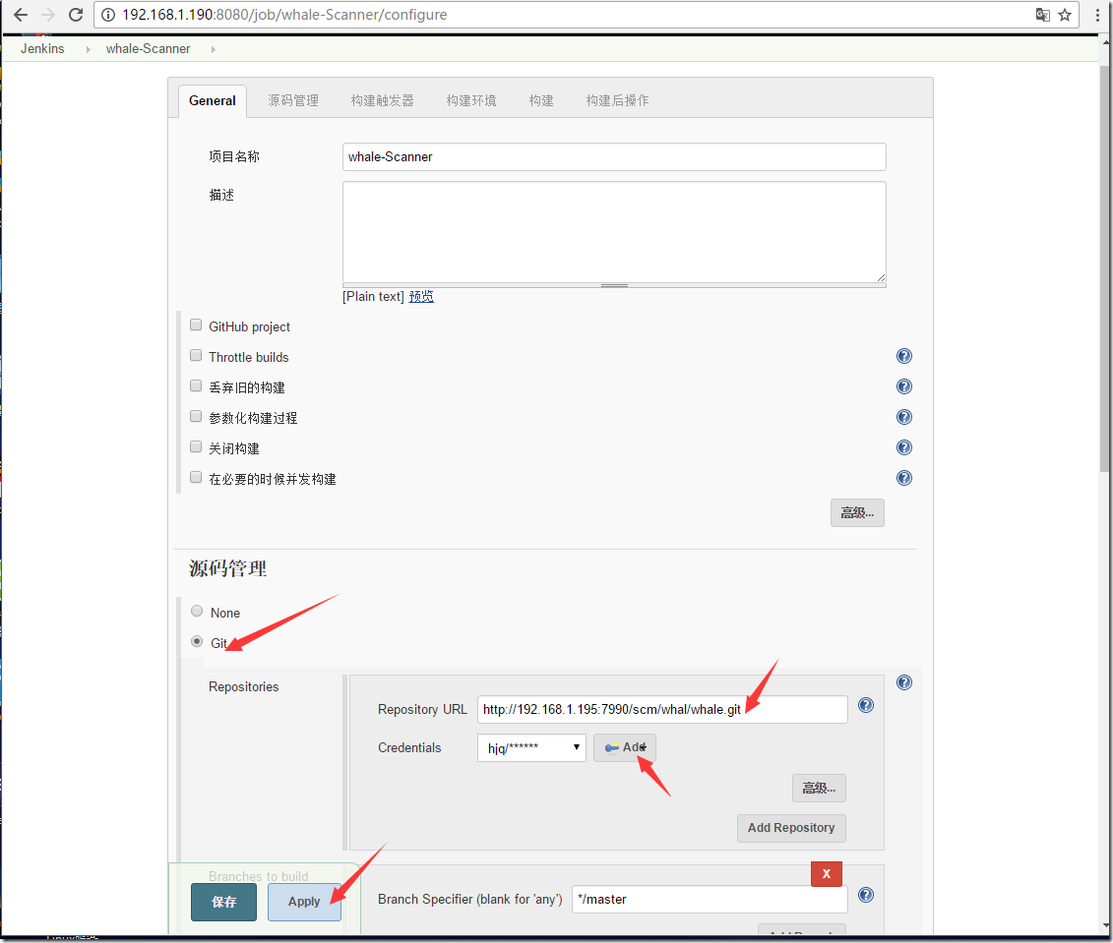Select Git source control radio button
The width and height of the screenshot is (1113, 943).
[197, 642]
